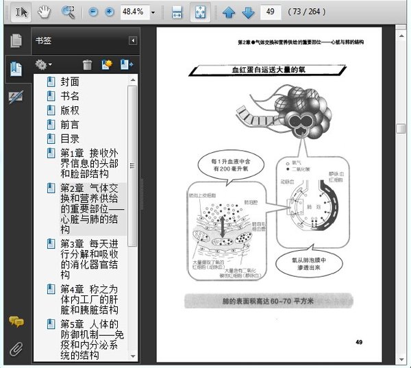Activate the Hand pan tool

44,12
